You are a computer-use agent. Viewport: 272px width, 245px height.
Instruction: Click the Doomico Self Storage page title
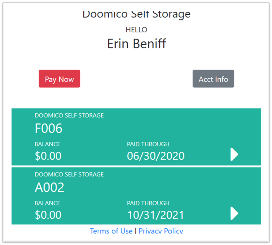tap(136, 14)
